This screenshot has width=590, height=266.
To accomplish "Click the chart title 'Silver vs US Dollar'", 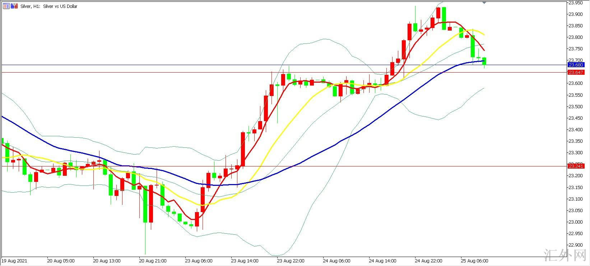I will (x=60, y=6).
